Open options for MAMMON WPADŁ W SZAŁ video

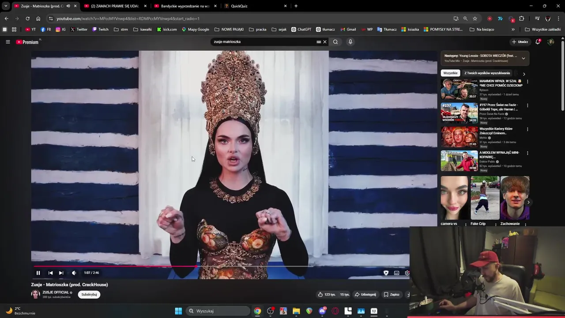pos(527,82)
